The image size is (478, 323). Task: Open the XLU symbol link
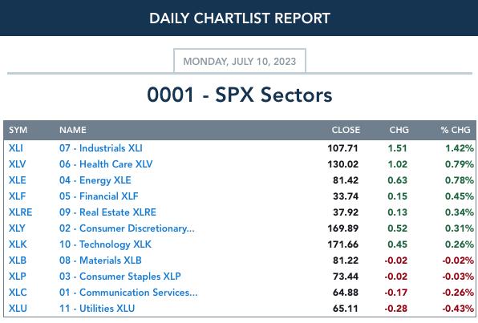[18, 309]
